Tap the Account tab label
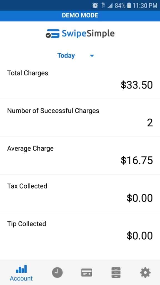The height and width of the screenshot is (285, 160). pyautogui.click(x=21, y=278)
